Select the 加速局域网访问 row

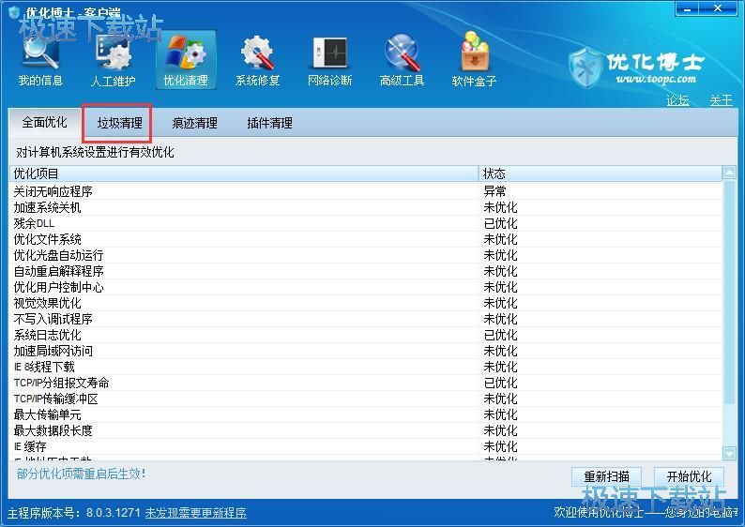(365, 351)
